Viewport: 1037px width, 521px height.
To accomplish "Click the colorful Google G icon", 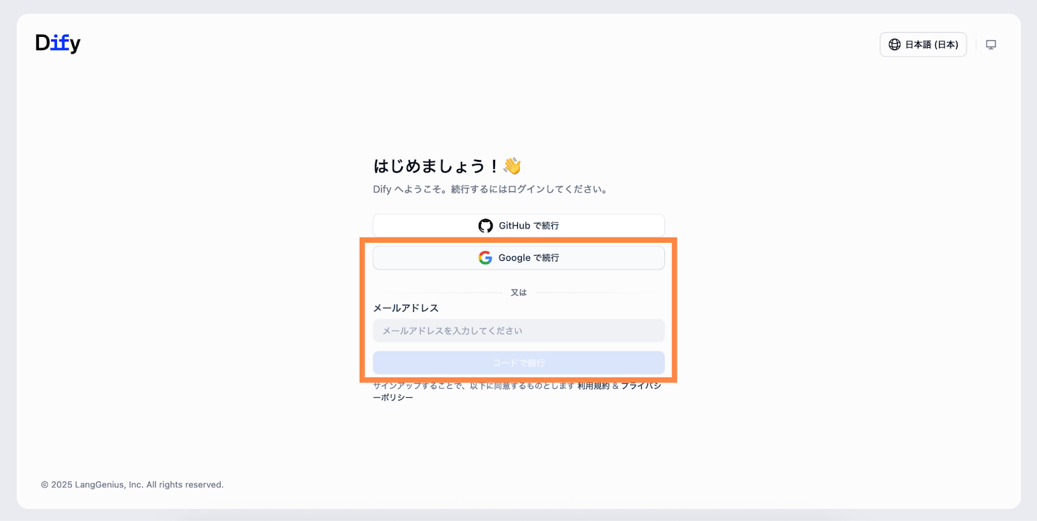I will [x=485, y=258].
